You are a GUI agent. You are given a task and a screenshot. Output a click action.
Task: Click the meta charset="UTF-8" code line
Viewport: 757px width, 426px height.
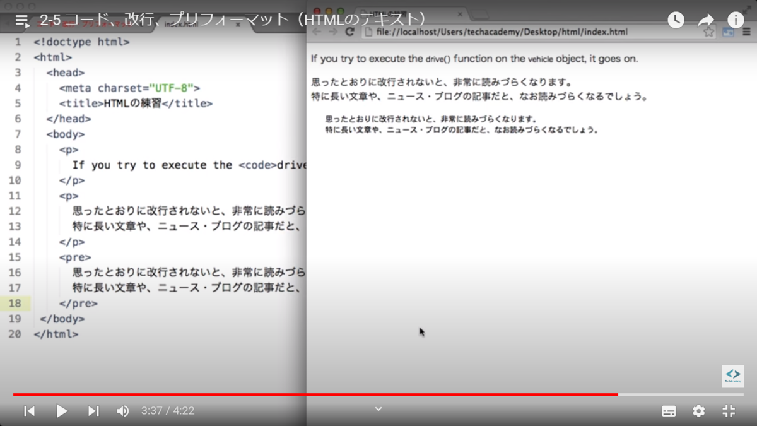coord(129,88)
